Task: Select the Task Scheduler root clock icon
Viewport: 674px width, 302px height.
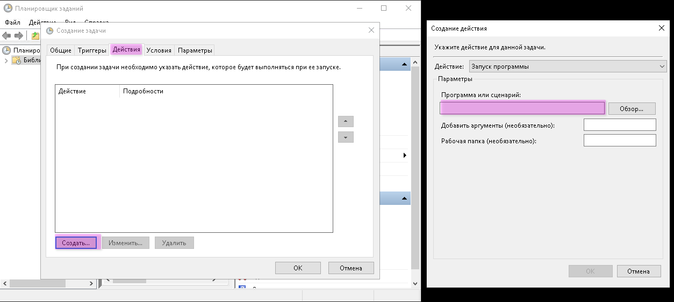Action: [6, 50]
